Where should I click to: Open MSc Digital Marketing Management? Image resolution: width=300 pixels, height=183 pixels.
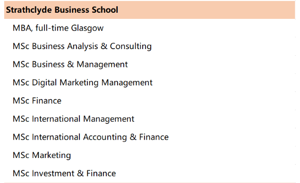point(150,83)
